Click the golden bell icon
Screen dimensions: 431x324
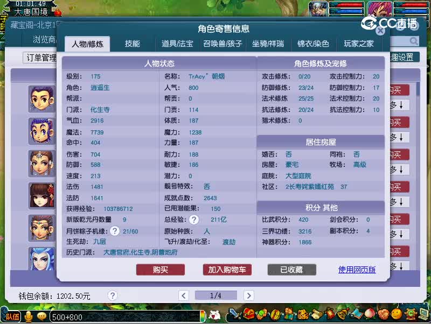click(x=343, y=314)
